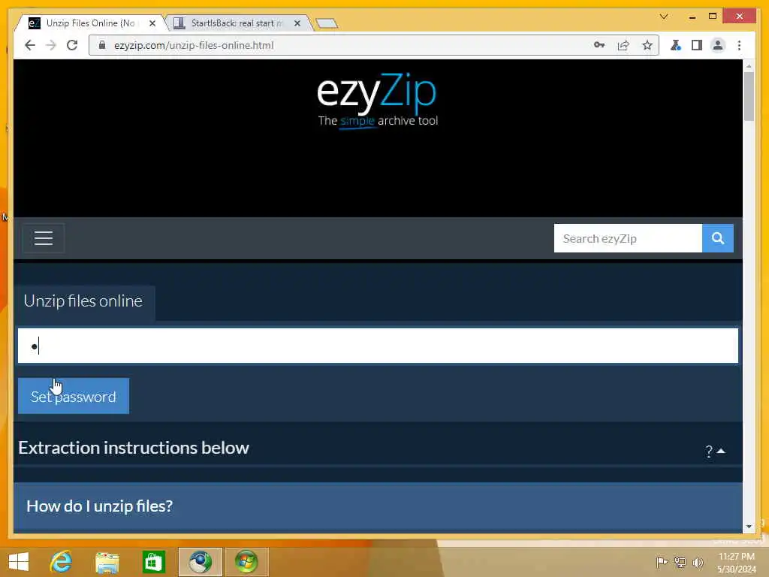Screen dimensions: 769x577
Task: Open the volume speaker tray icon
Action: [698, 562]
